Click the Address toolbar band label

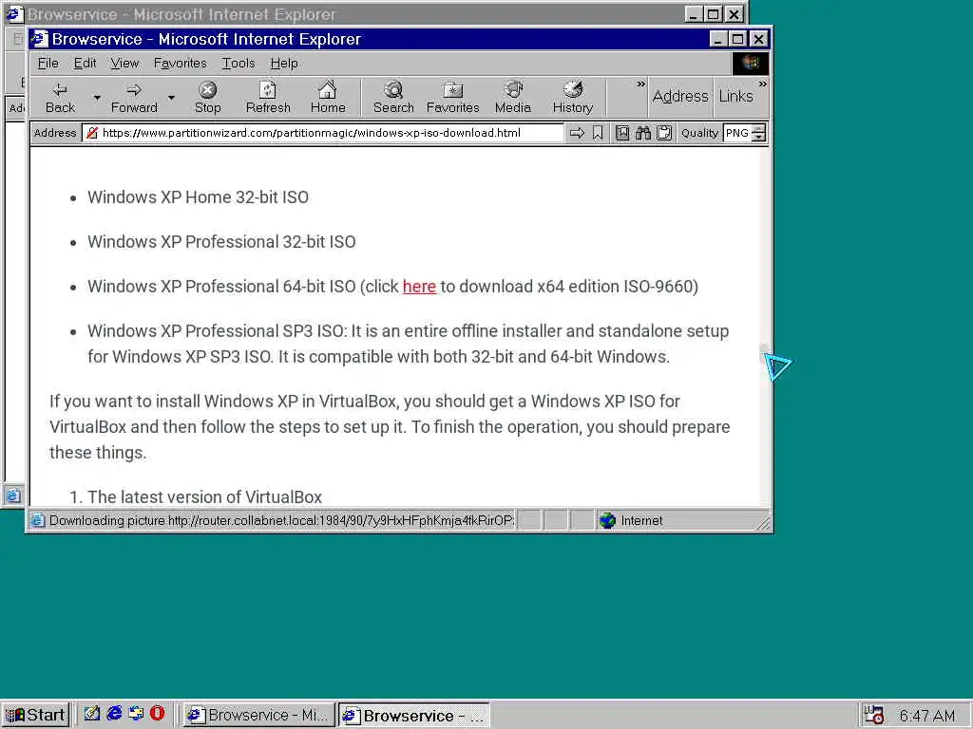[680, 96]
